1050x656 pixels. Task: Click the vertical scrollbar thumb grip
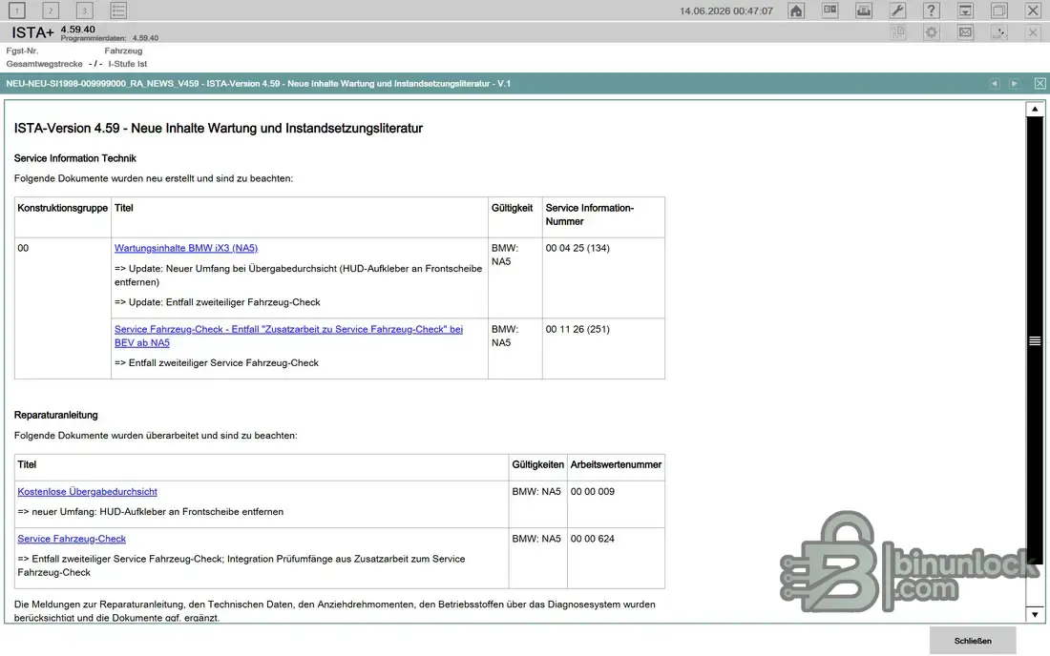[x=1035, y=341]
